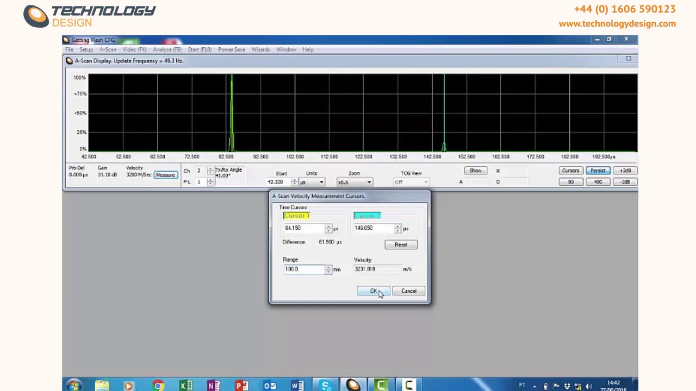Click the volume icon in system tray

pyautogui.click(x=588, y=387)
